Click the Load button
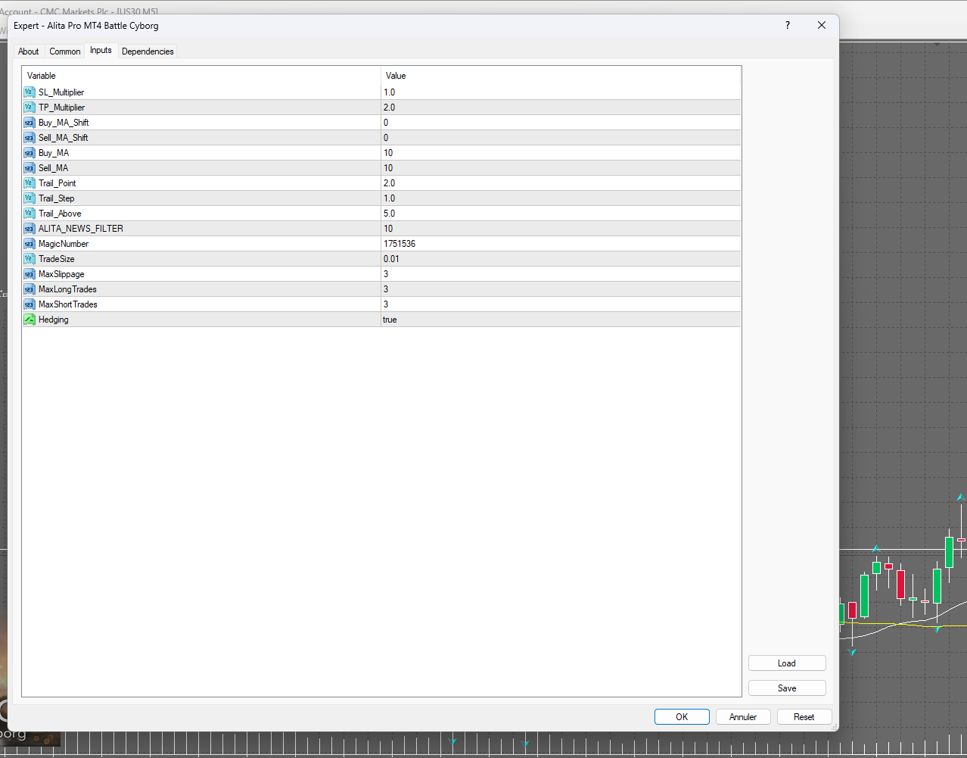Image resolution: width=967 pixels, height=758 pixels. click(787, 663)
